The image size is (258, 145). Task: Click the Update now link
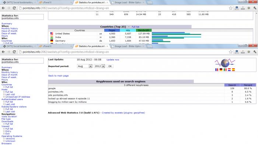coord(113,60)
